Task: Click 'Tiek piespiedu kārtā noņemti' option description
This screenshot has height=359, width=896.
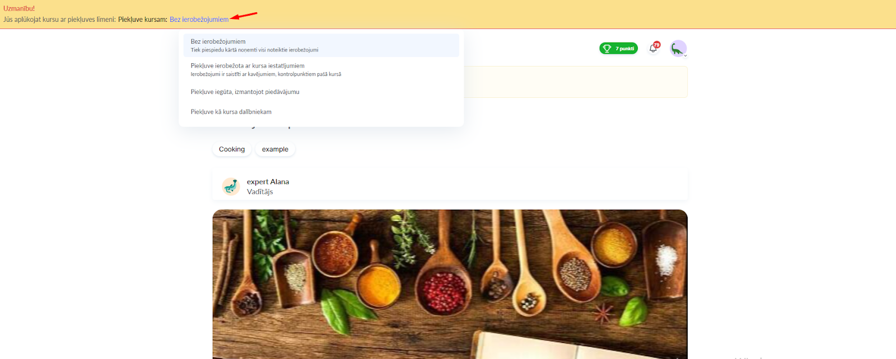Action: (254, 50)
